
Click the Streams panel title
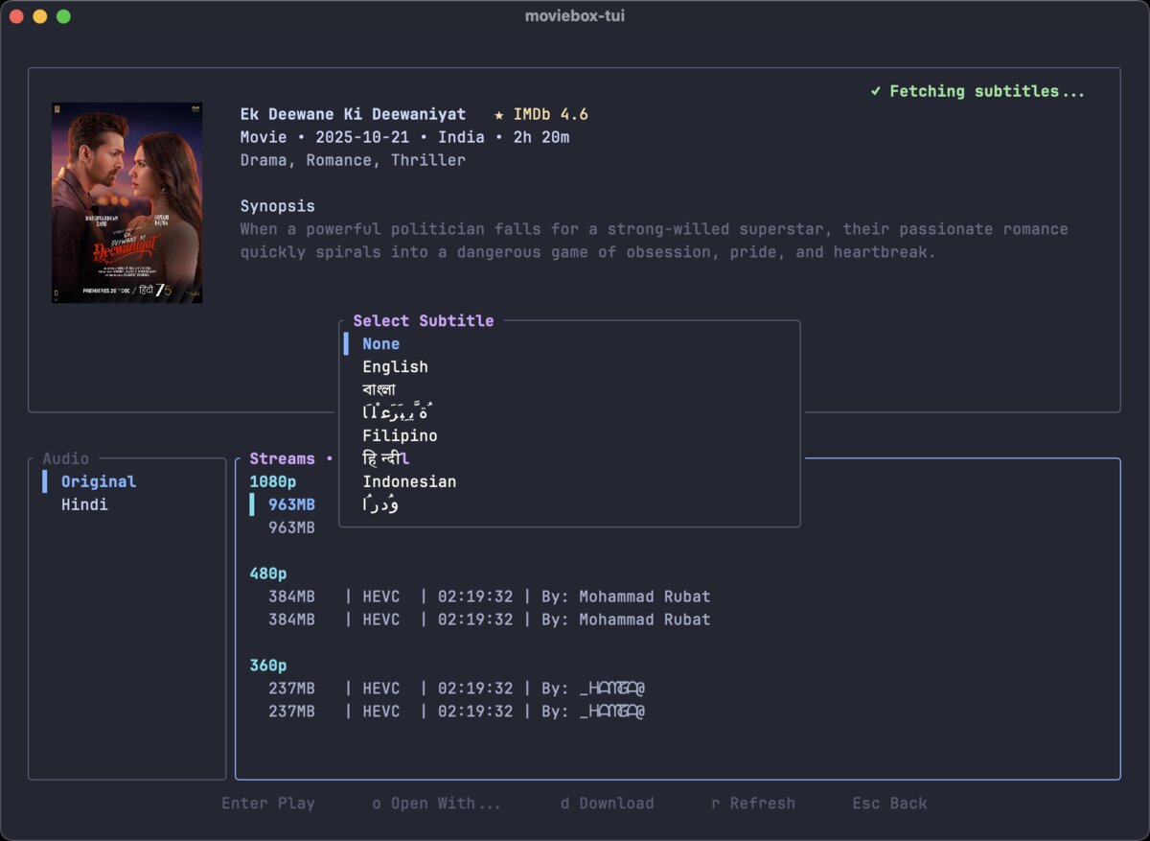tap(283, 459)
